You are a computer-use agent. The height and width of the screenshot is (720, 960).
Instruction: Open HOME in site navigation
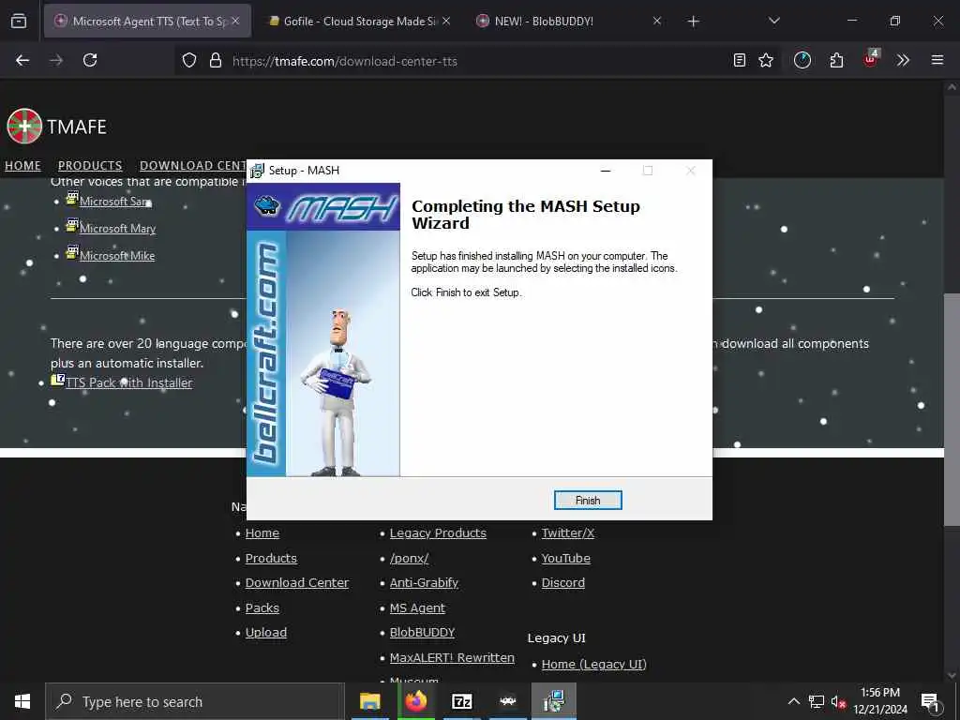coord(22,166)
